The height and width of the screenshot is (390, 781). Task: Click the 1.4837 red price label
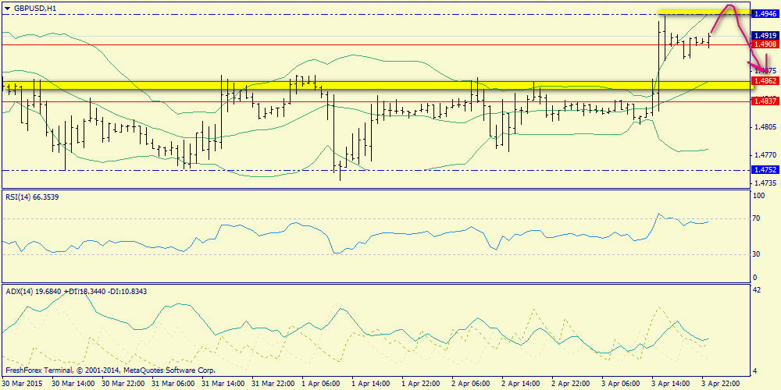tap(764, 101)
